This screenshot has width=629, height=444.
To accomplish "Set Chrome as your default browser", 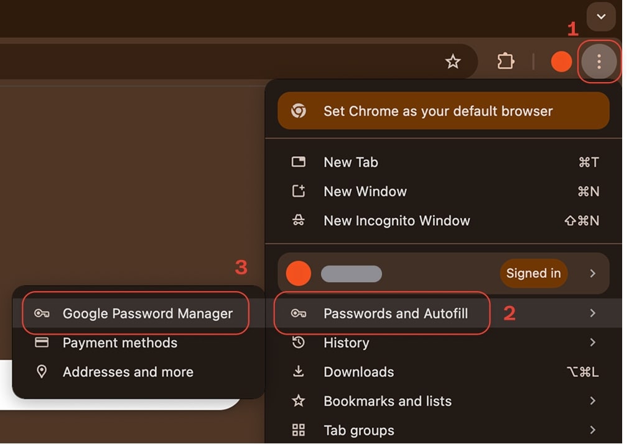I will tap(443, 111).
